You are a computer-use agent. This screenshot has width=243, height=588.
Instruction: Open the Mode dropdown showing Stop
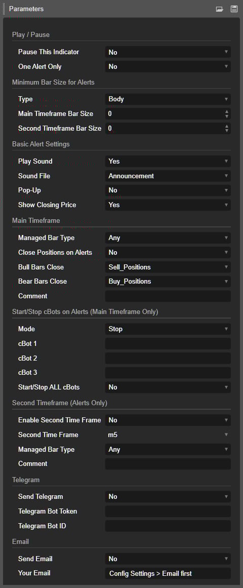pos(168,329)
